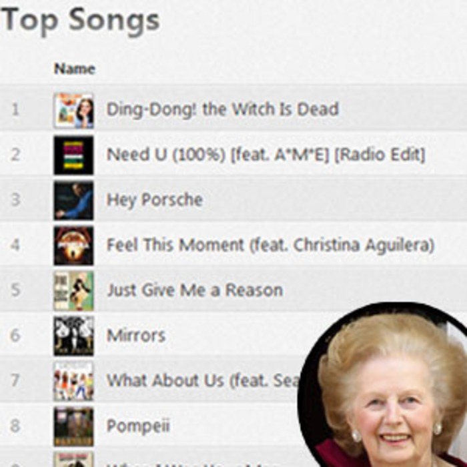Select chart rank number 1 row
The image size is (467, 467).
(x=233, y=109)
